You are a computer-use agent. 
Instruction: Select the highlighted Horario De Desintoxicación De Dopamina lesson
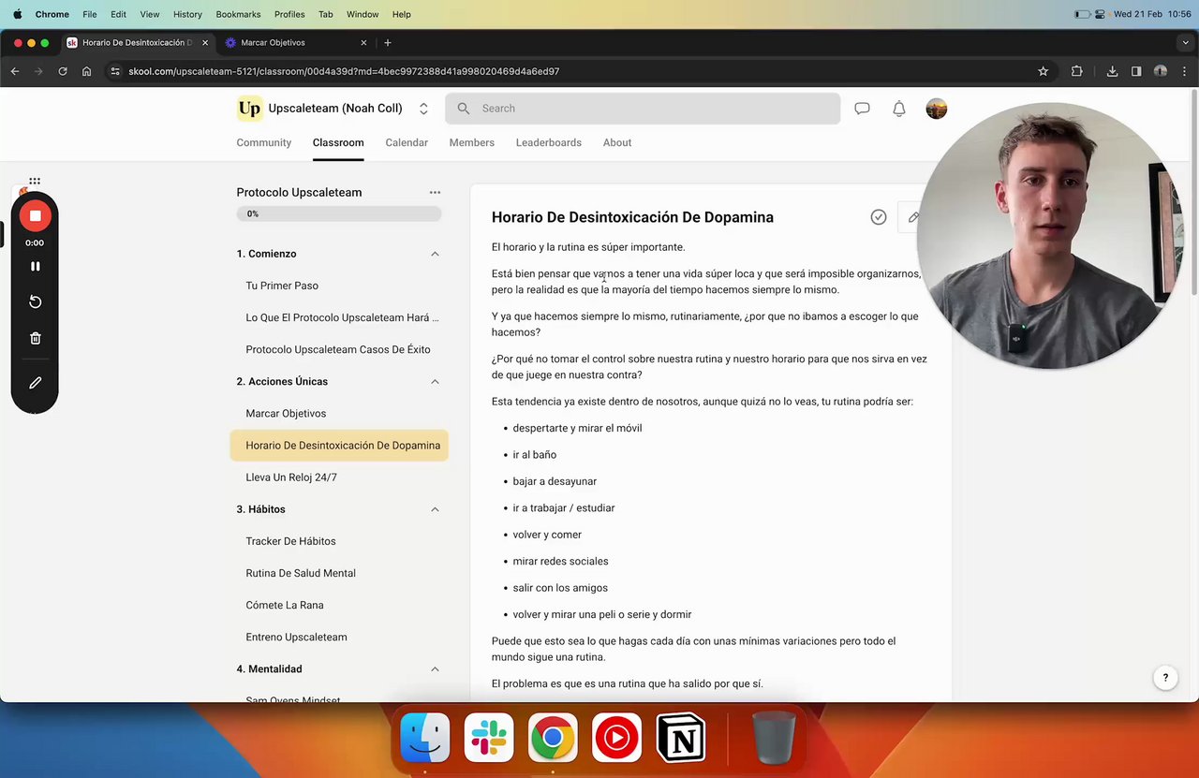point(339,446)
